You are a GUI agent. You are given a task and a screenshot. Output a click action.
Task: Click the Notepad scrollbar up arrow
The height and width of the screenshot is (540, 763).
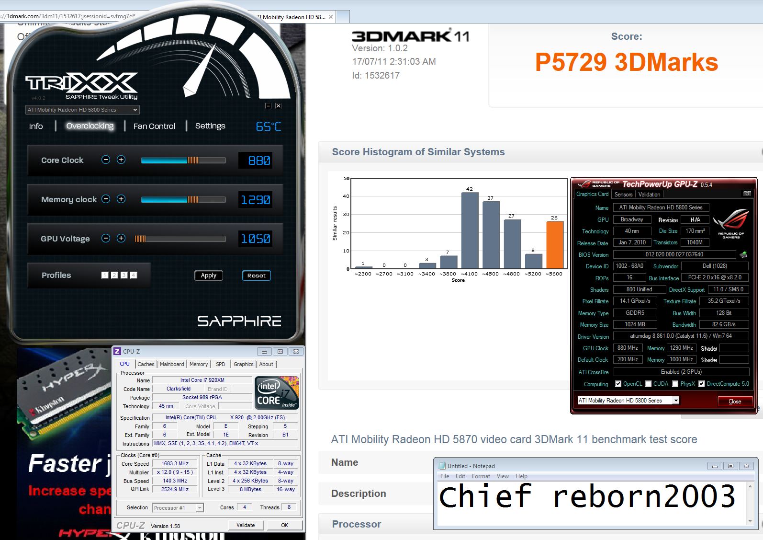(x=750, y=487)
